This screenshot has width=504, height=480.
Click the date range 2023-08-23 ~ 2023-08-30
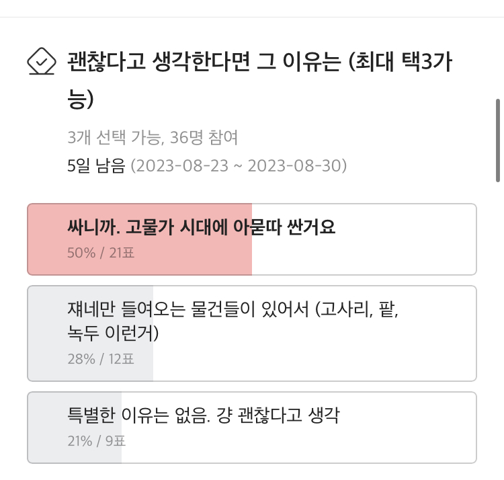(237, 165)
